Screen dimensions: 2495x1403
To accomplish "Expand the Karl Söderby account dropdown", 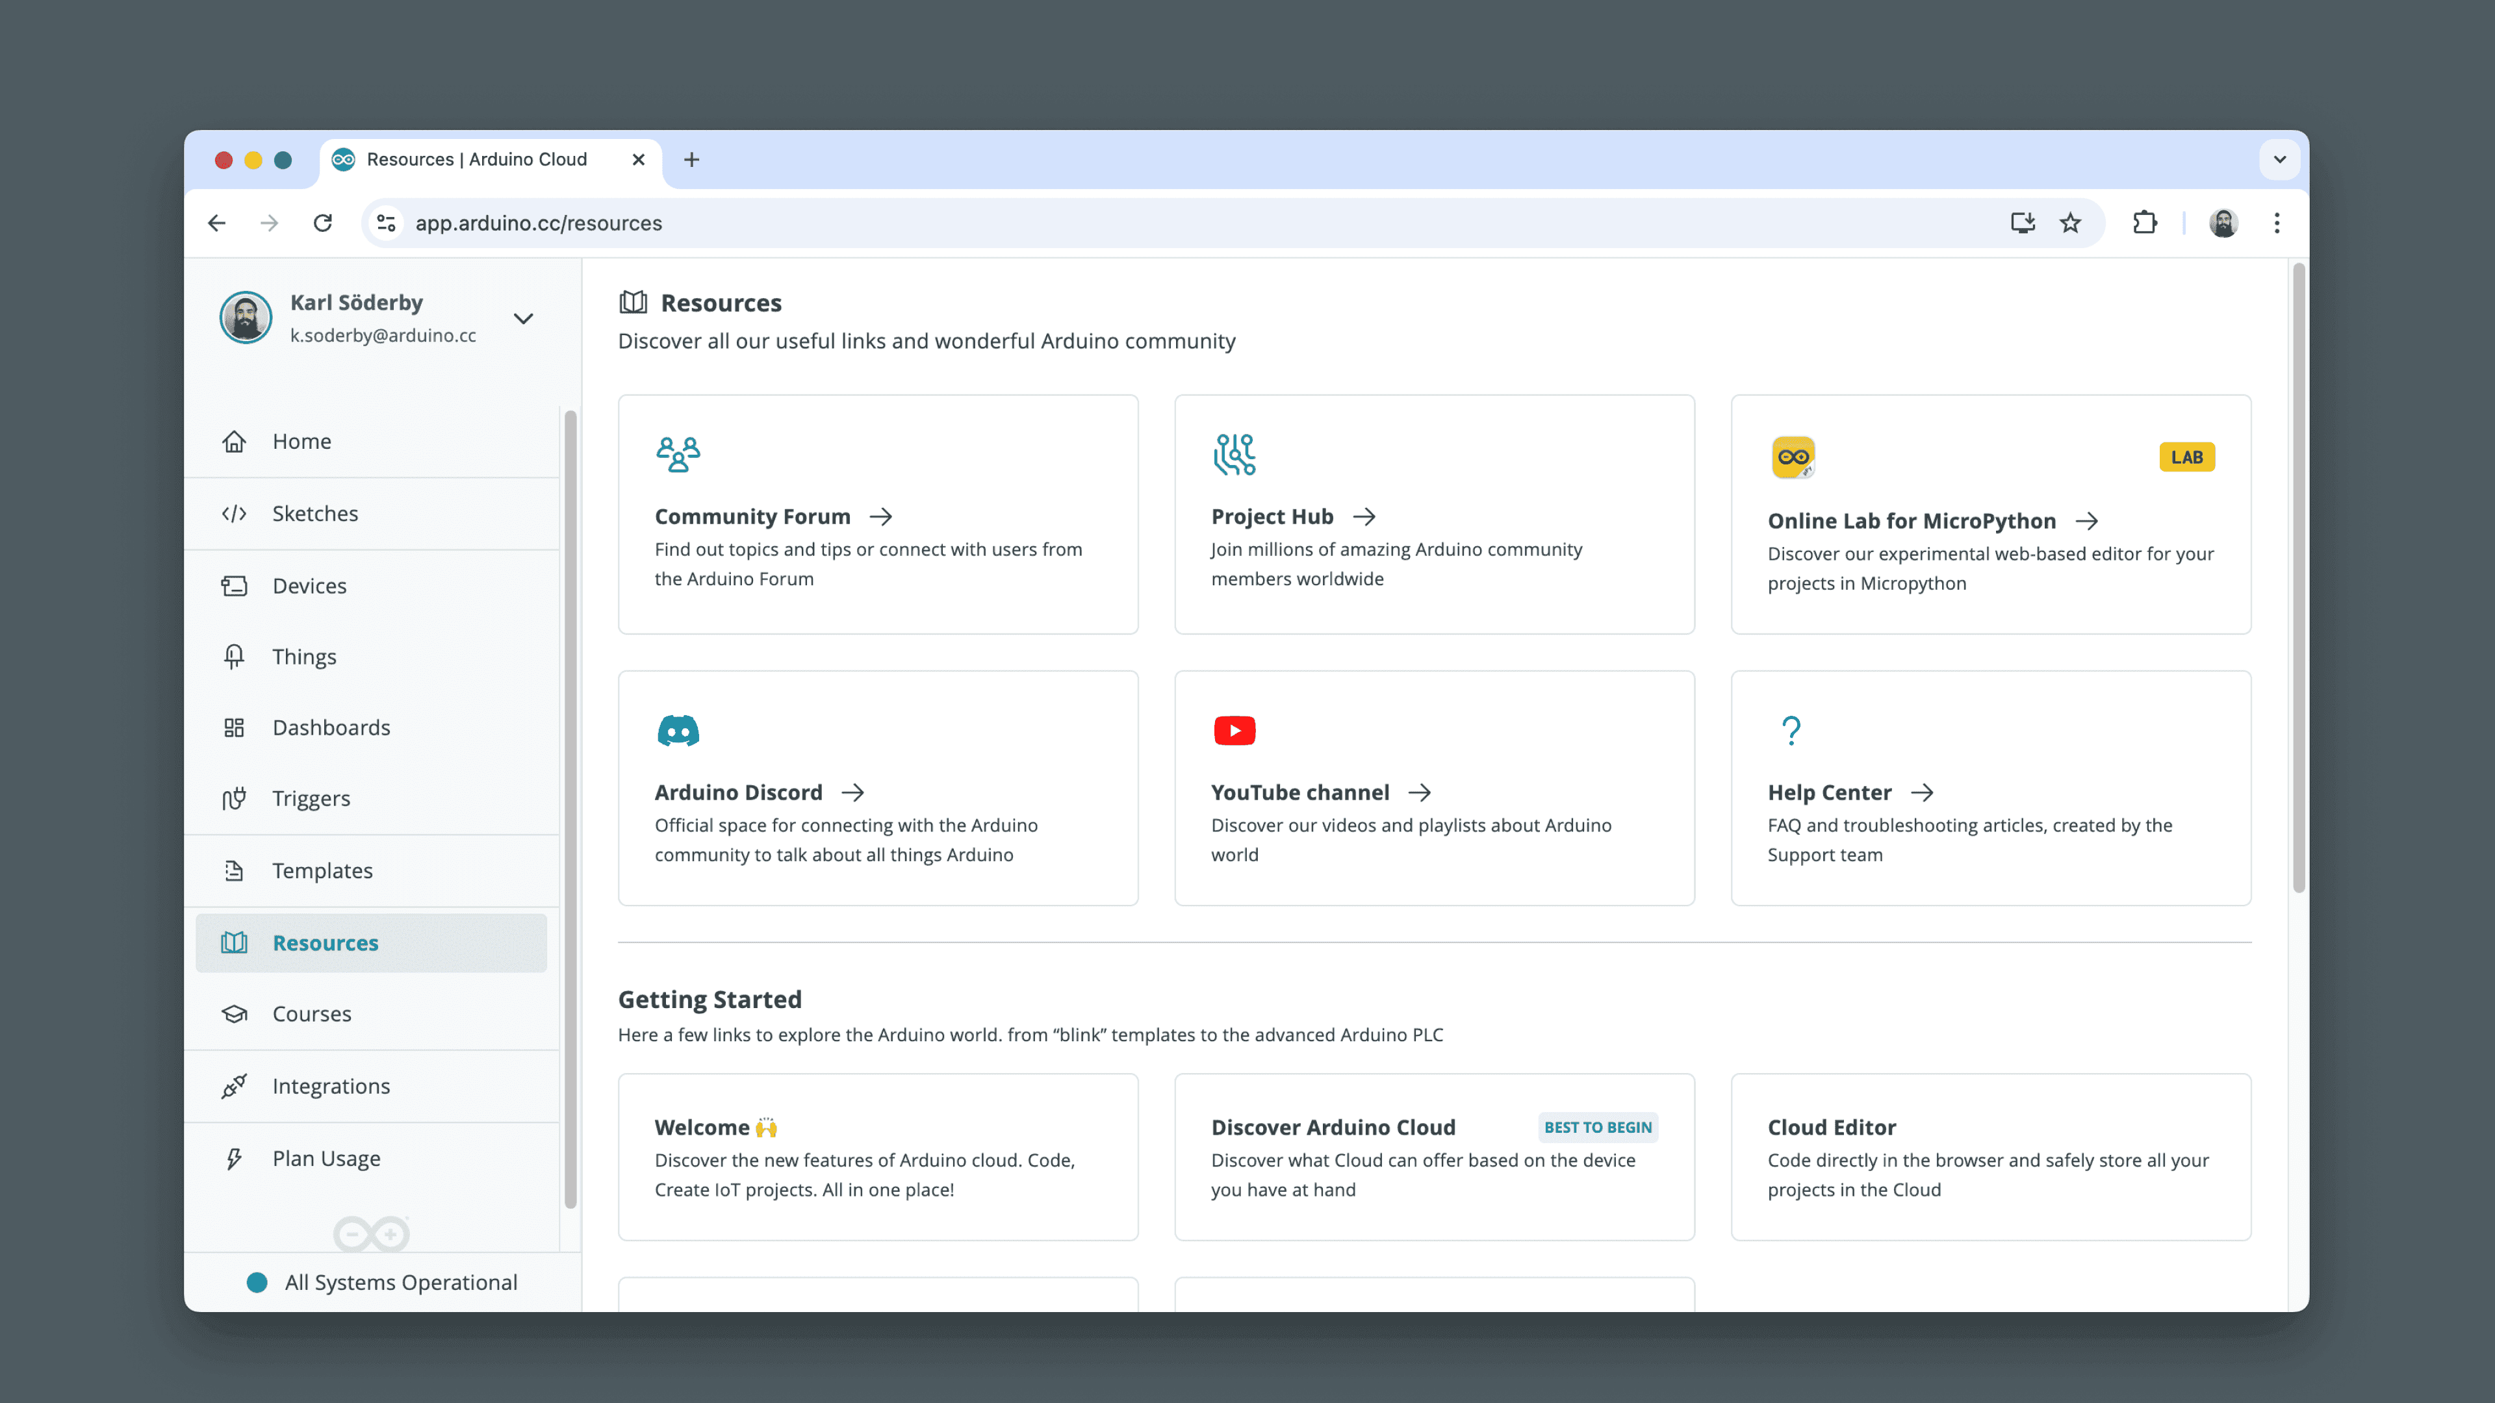I will click(523, 318).
